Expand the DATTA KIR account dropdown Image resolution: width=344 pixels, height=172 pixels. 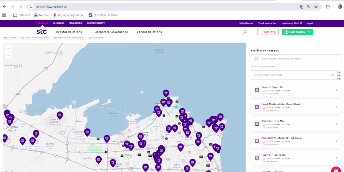tap(297, 32)
